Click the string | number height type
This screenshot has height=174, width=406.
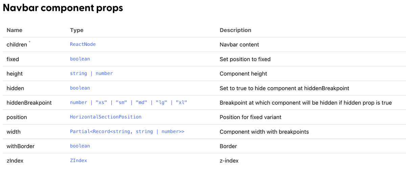91,73
